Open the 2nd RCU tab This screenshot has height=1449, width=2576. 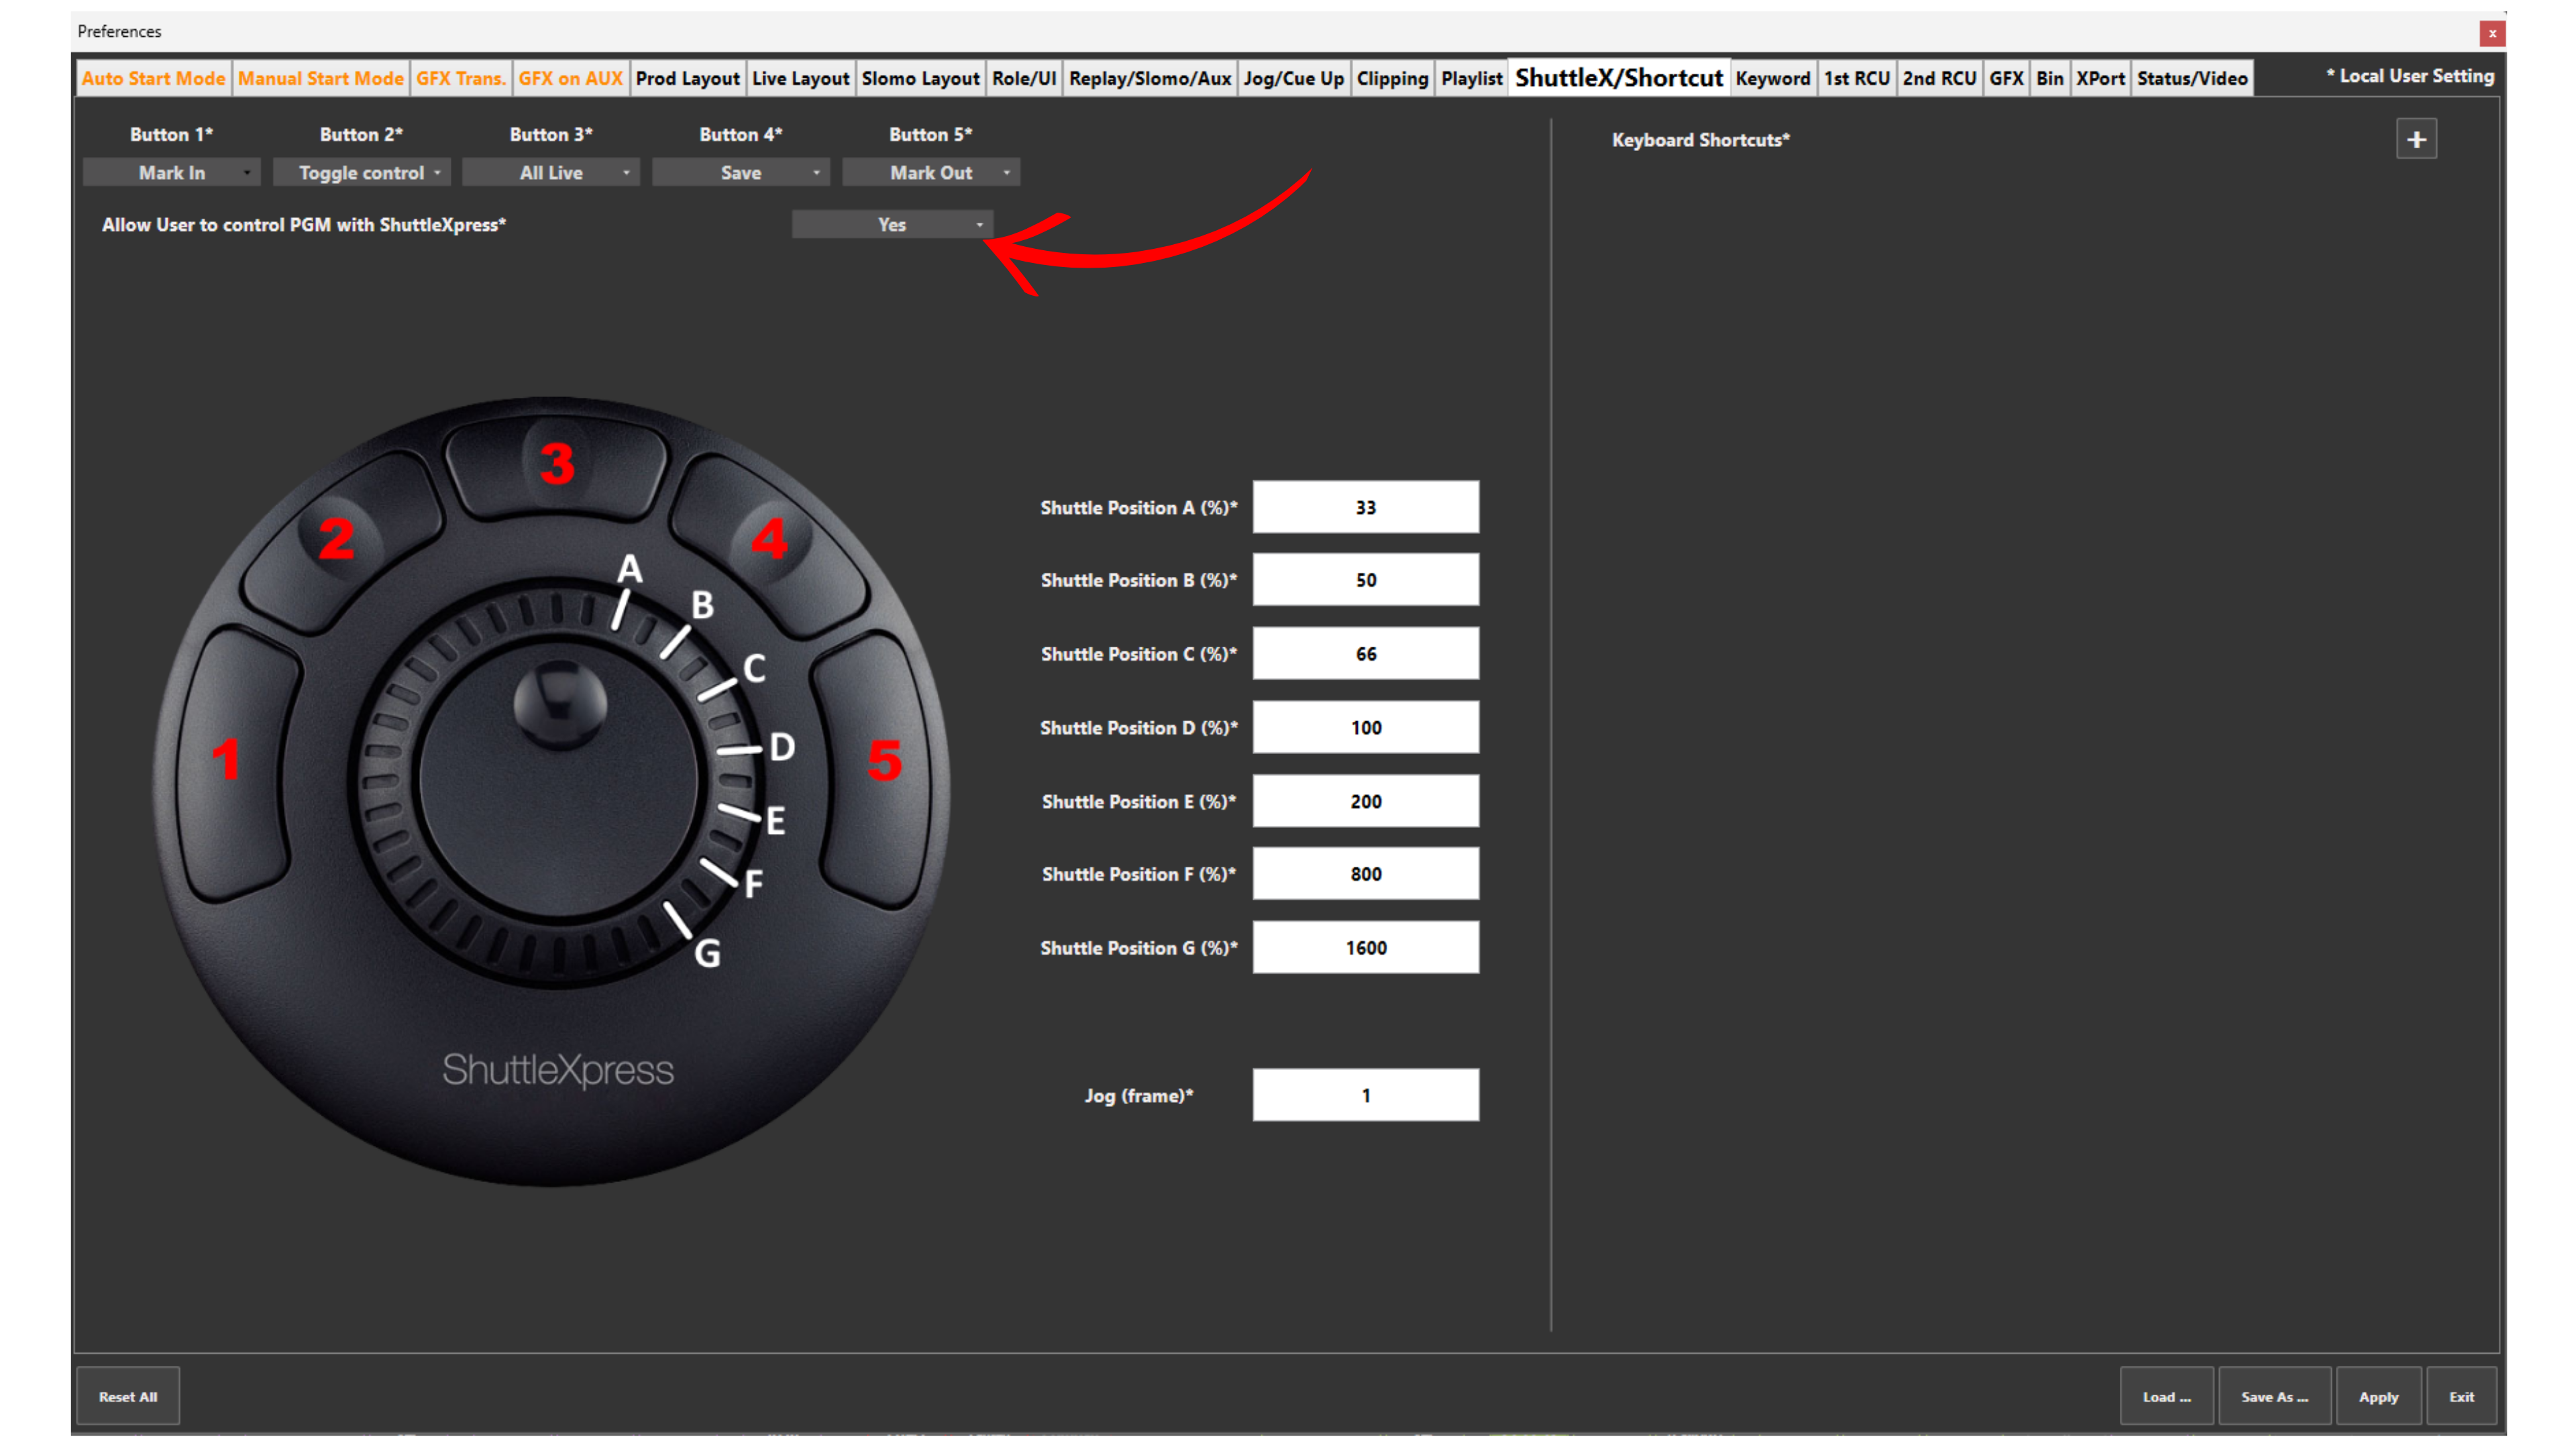(1940, 78)
